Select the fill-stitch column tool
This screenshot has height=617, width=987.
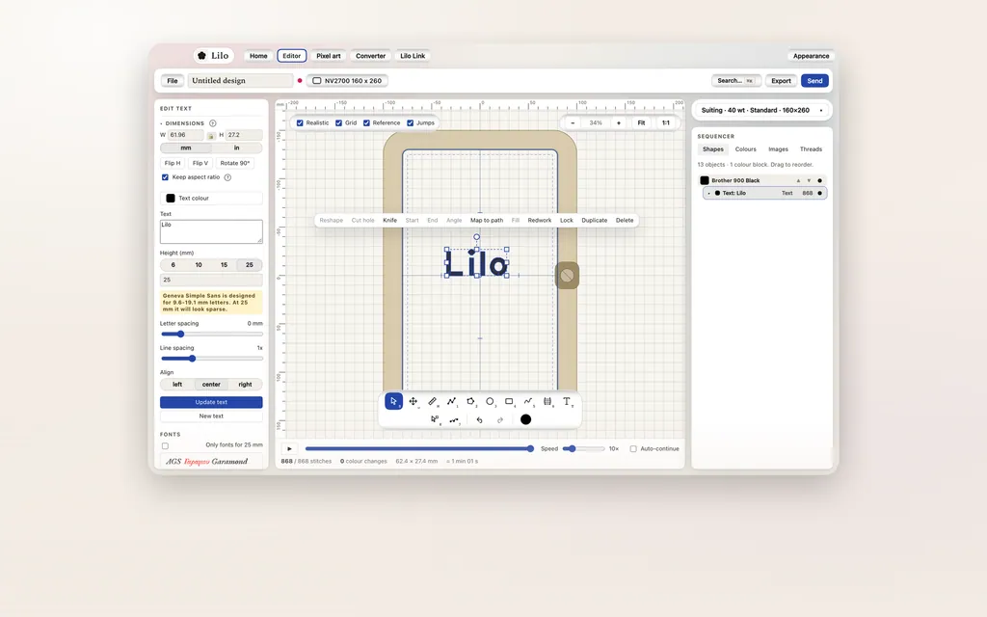[x=547, y=401]
